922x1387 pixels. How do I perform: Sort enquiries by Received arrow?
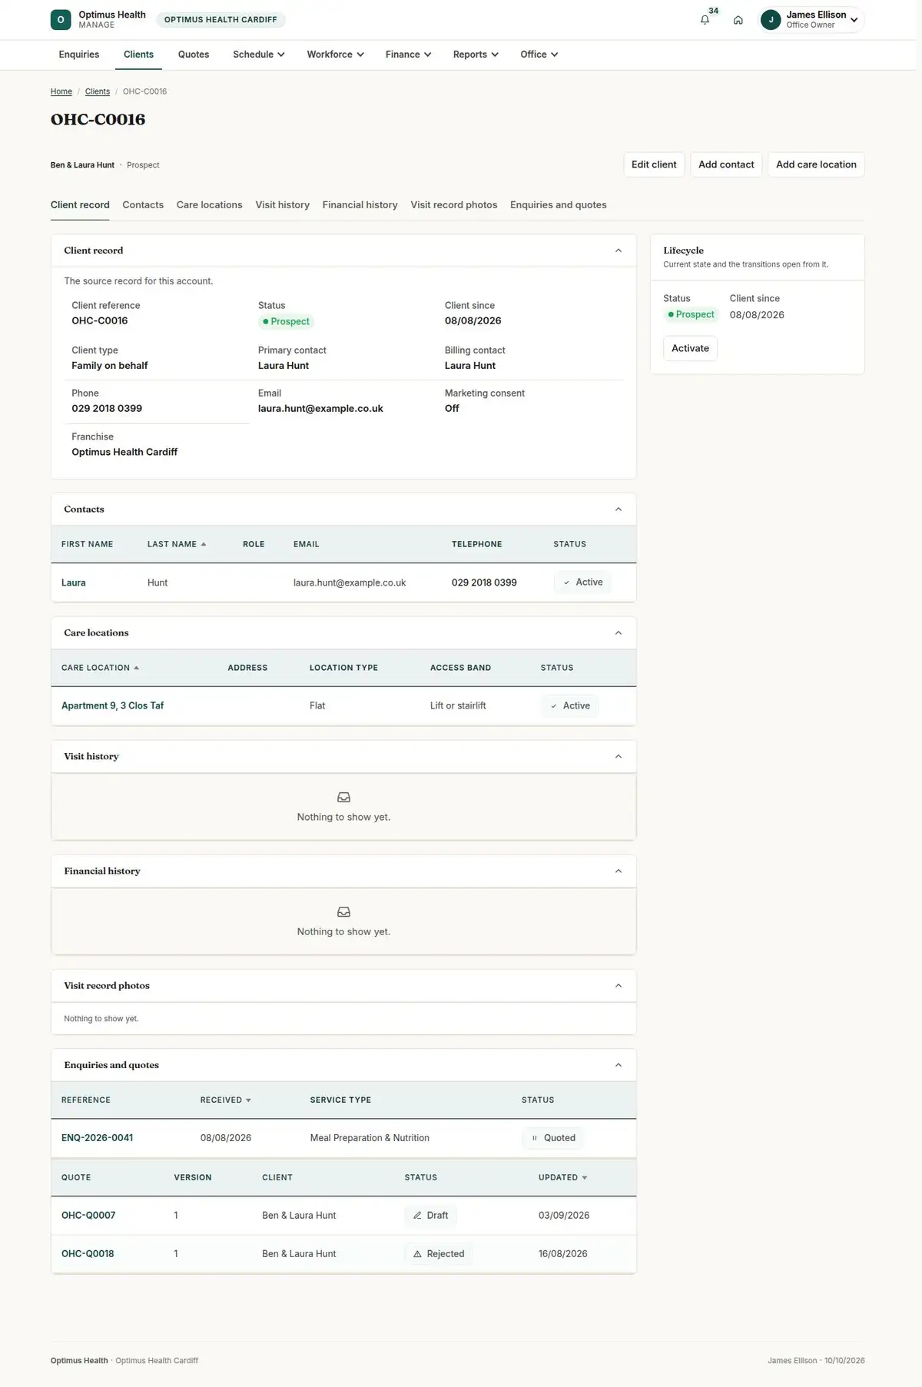pos(248,1100)
